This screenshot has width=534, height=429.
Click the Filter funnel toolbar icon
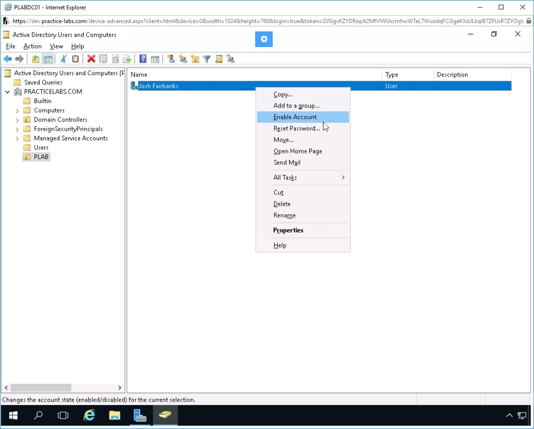point(207,59)
